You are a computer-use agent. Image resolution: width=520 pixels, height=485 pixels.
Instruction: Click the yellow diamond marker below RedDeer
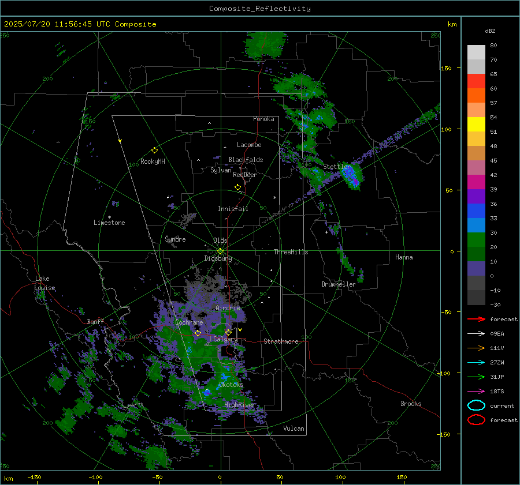coord(238,187)
